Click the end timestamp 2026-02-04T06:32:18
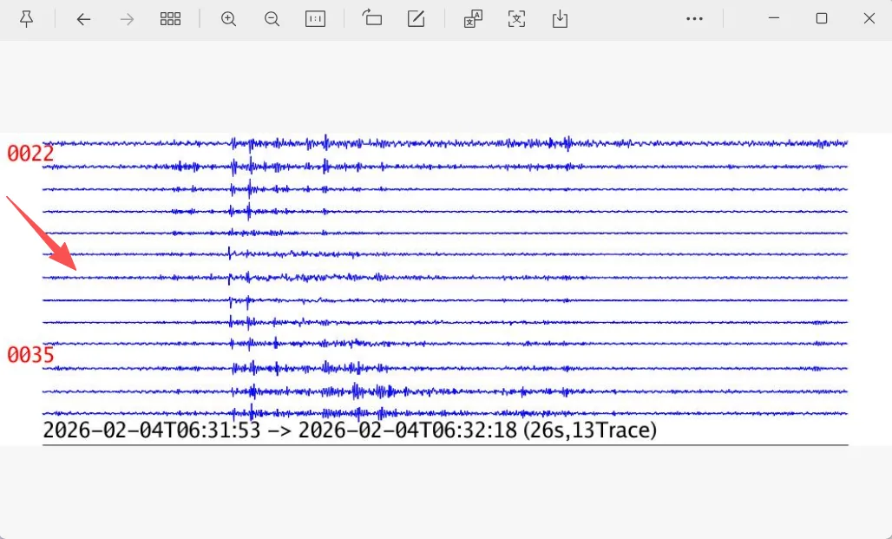This screenshot has height=539, width=892. (x=407, y=430)
